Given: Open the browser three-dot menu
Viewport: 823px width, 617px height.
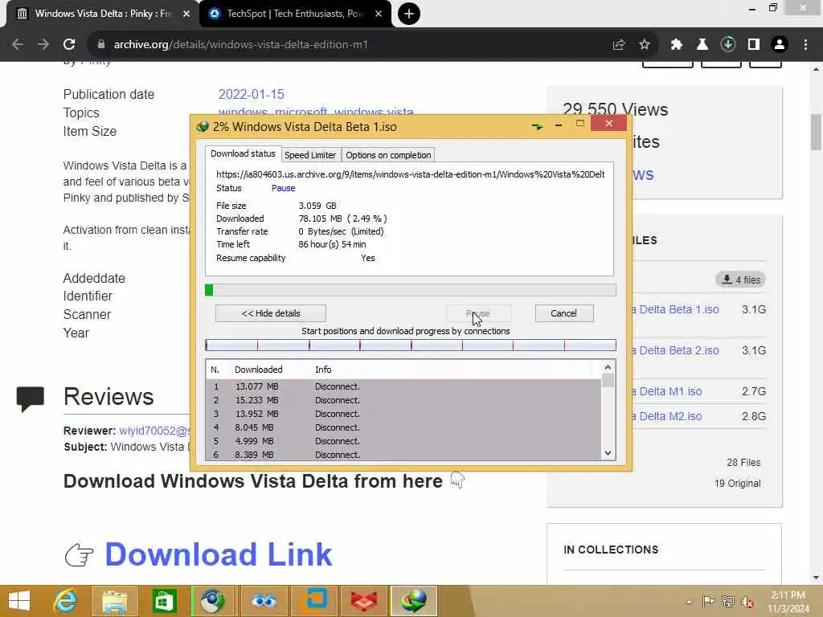Looking at the screenshot, I should click(805, 45).
